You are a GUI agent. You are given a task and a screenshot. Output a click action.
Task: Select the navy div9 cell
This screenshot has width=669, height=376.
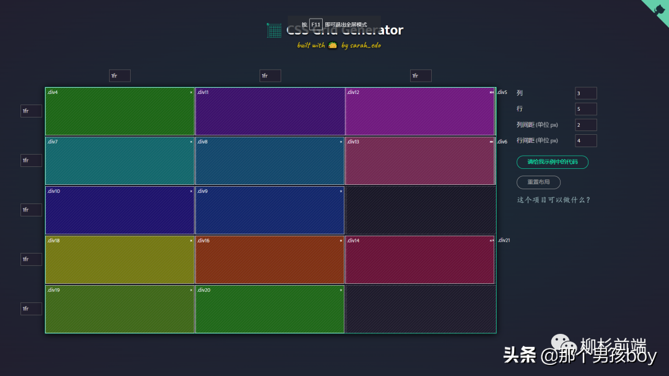tap(269, 210)
